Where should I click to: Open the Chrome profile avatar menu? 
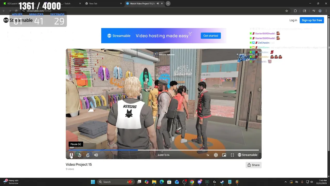pos(320,11)
